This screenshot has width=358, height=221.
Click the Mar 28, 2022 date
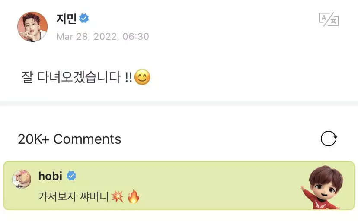pyautogui.click(x=88, y=36)
